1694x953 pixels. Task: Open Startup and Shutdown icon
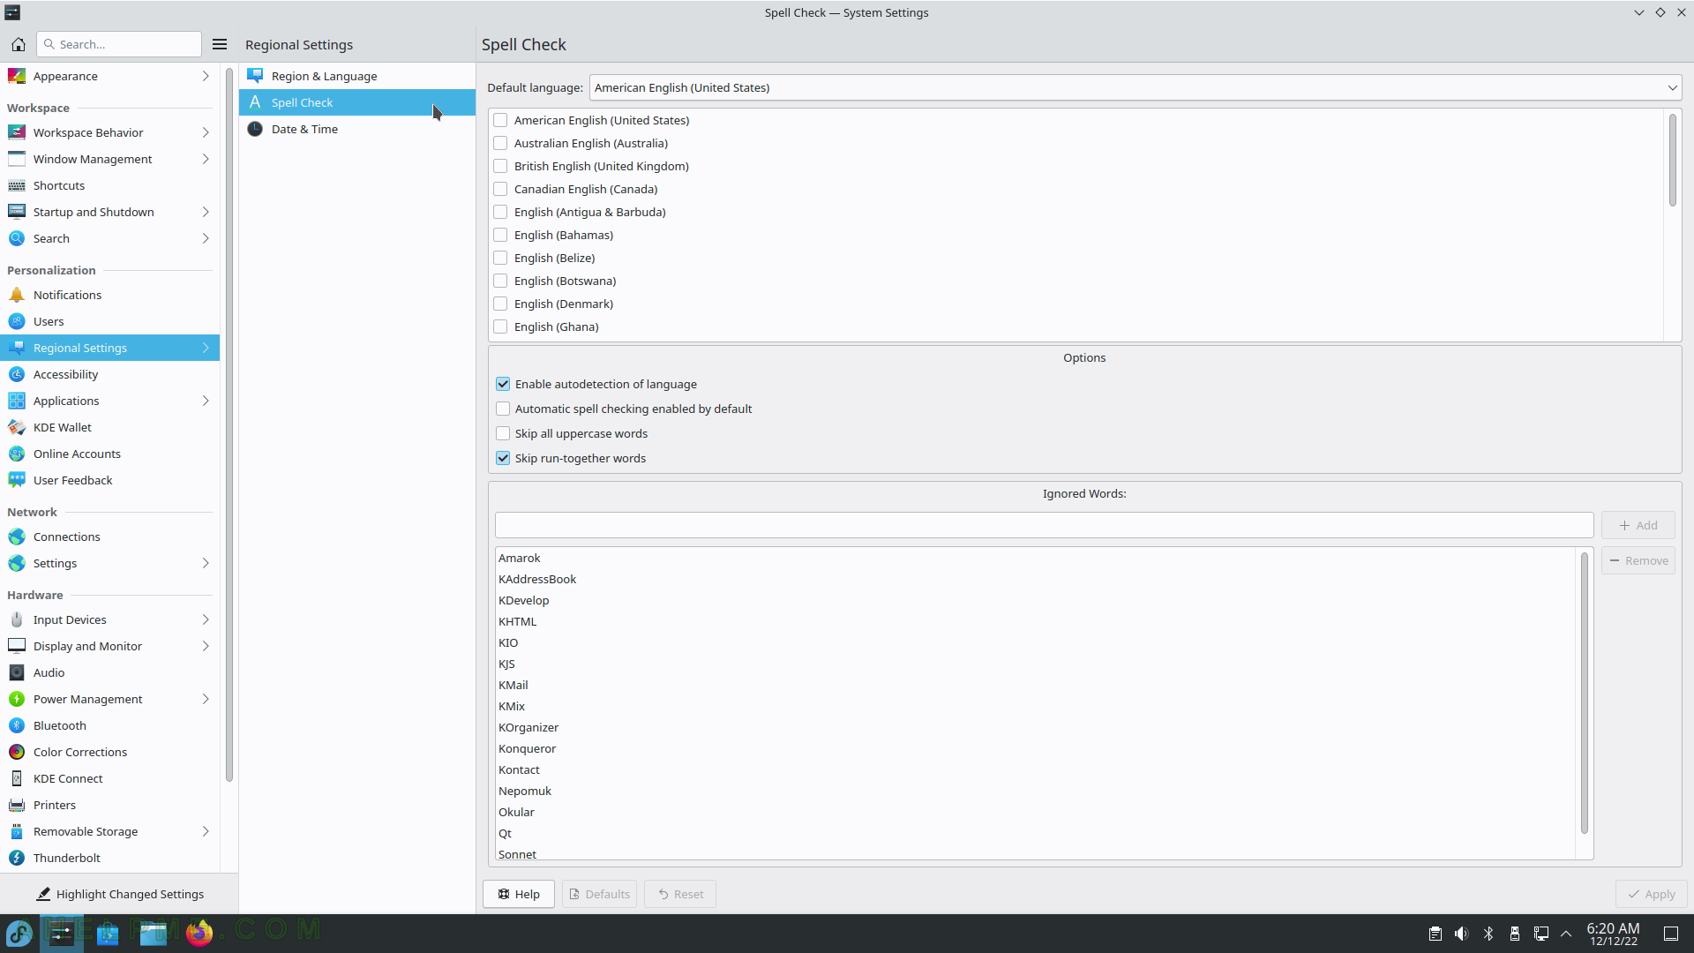pos(17,212)
